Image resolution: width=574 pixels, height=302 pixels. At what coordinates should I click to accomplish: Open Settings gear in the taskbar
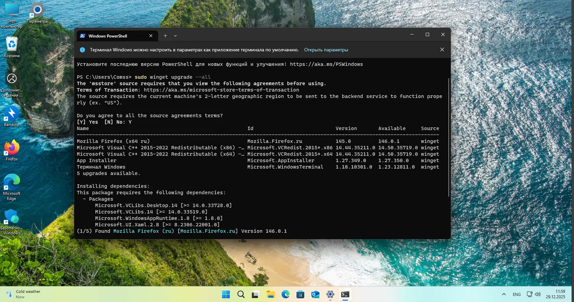[330, 294]
